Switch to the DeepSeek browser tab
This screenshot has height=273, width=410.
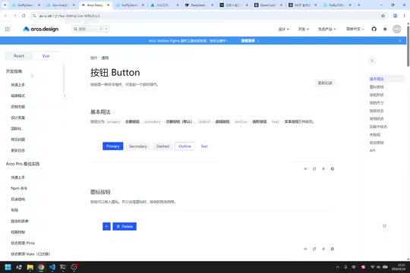198,5
